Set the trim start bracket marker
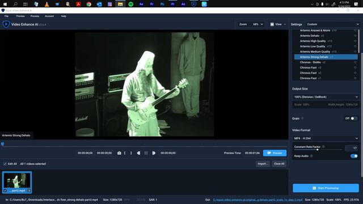 point(125,153)
